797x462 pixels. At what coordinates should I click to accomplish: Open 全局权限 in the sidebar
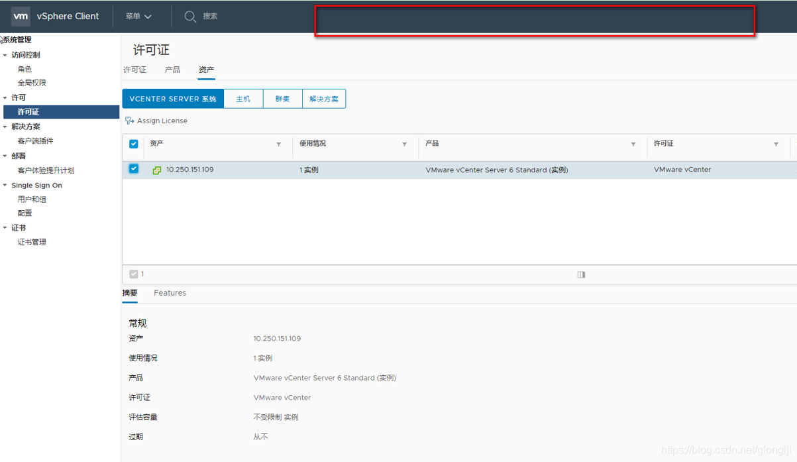click(32, 83)
